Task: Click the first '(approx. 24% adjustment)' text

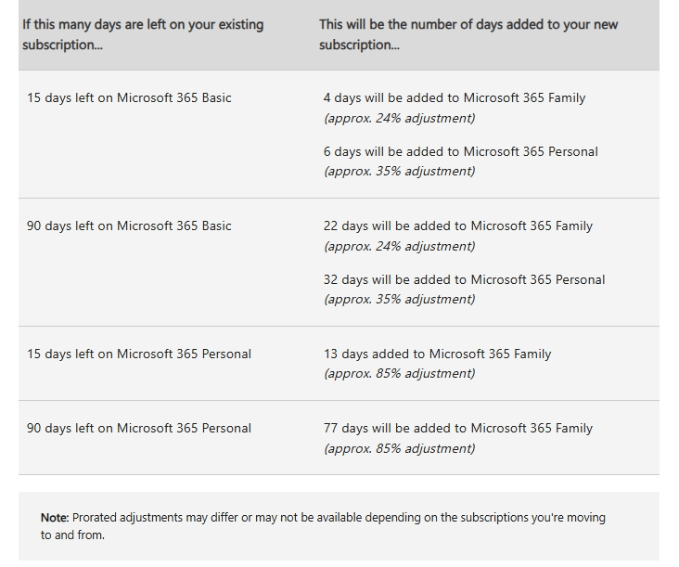Action: tap(399, 118)
